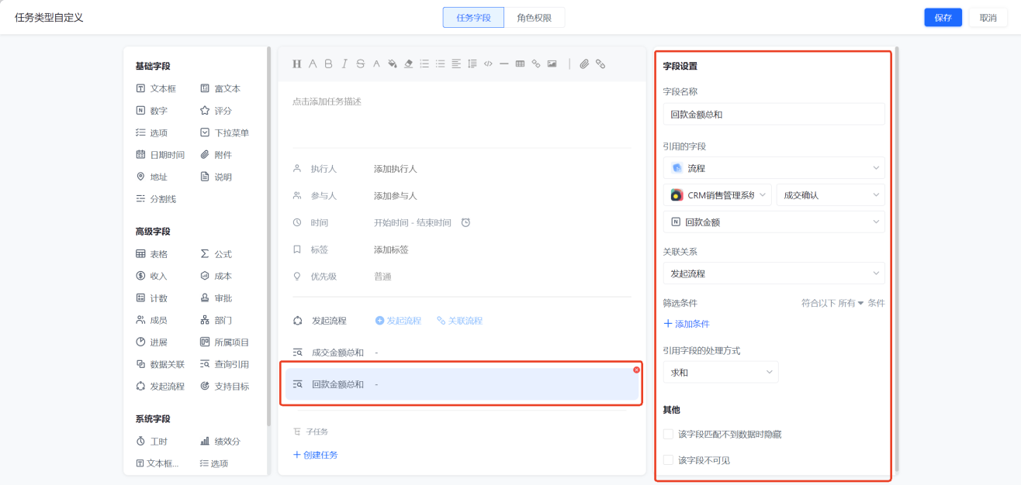Add the 支持目标 field
This screenshot has width=1021, height=485.
[x=224, y=386]
